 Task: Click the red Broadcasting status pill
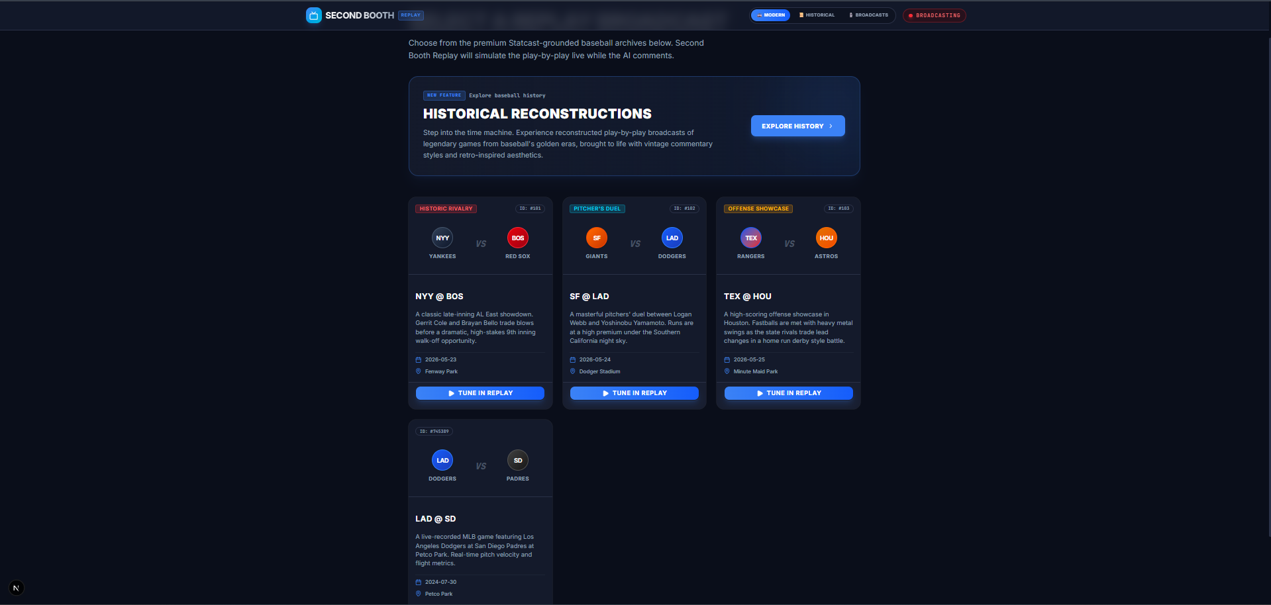pyautogui.click(x=935, y=15)
